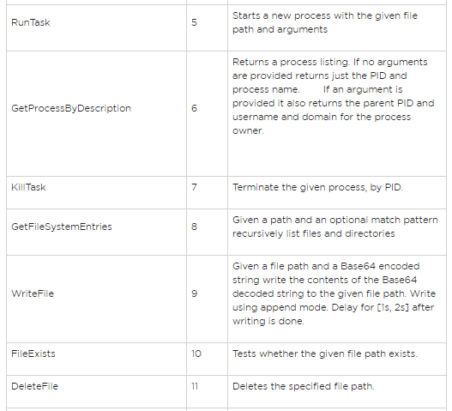
Task: Click the KillTask command name
Action: point(28,187)
